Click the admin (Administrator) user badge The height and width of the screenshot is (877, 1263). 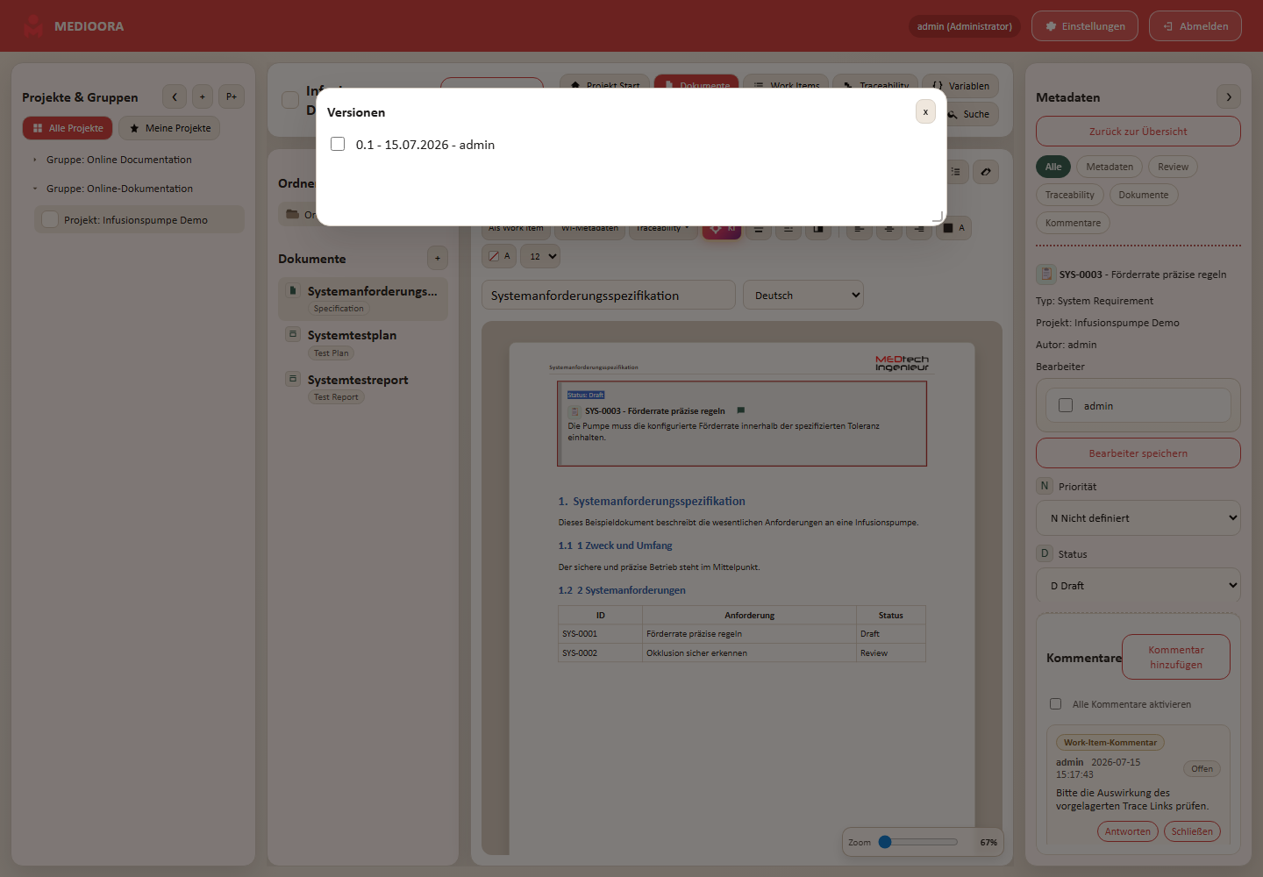pyautogui.click(x=964, y=26)
